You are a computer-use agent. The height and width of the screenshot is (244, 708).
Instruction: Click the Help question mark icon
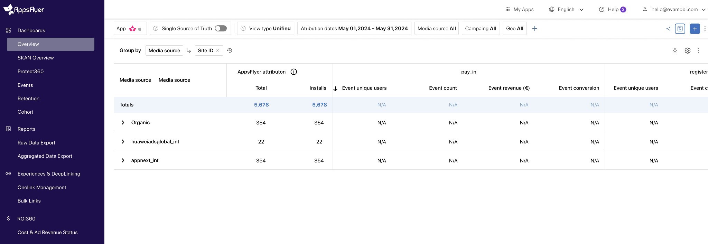click(x=602, y=9)
